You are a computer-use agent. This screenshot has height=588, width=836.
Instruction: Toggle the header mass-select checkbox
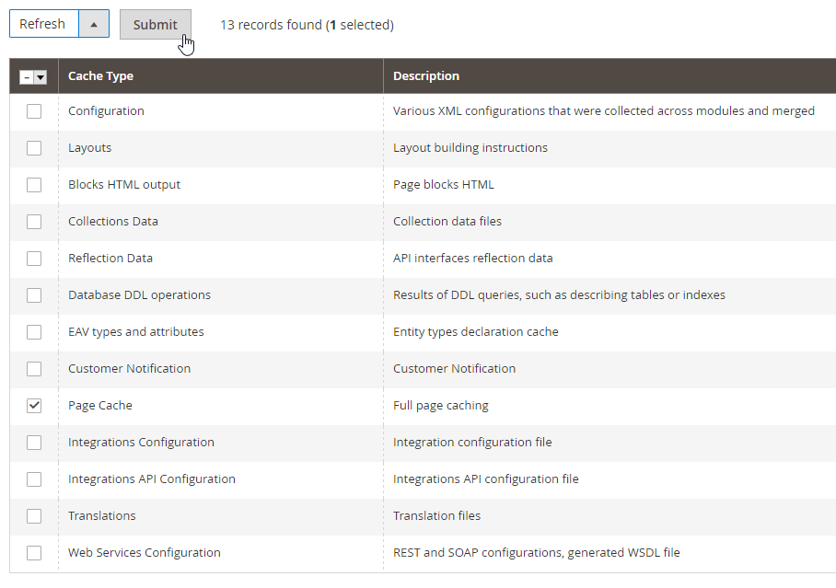[x=27, y=77]
